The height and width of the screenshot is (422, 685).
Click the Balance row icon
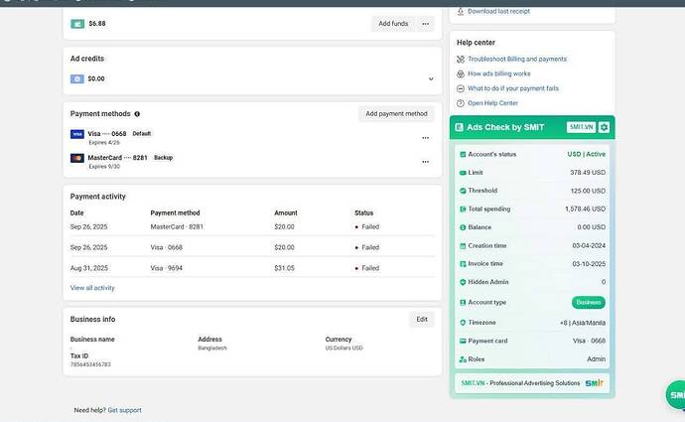pyautogui.click(x=463, y=227)
